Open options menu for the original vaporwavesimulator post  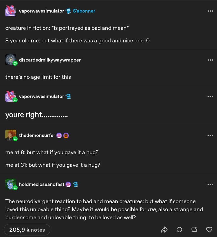210,11
